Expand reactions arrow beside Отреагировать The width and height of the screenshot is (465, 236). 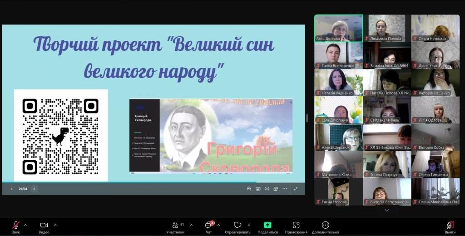point(249,225)
